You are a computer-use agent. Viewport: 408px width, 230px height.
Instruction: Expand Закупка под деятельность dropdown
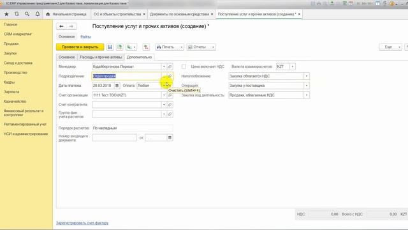point(307,95)
